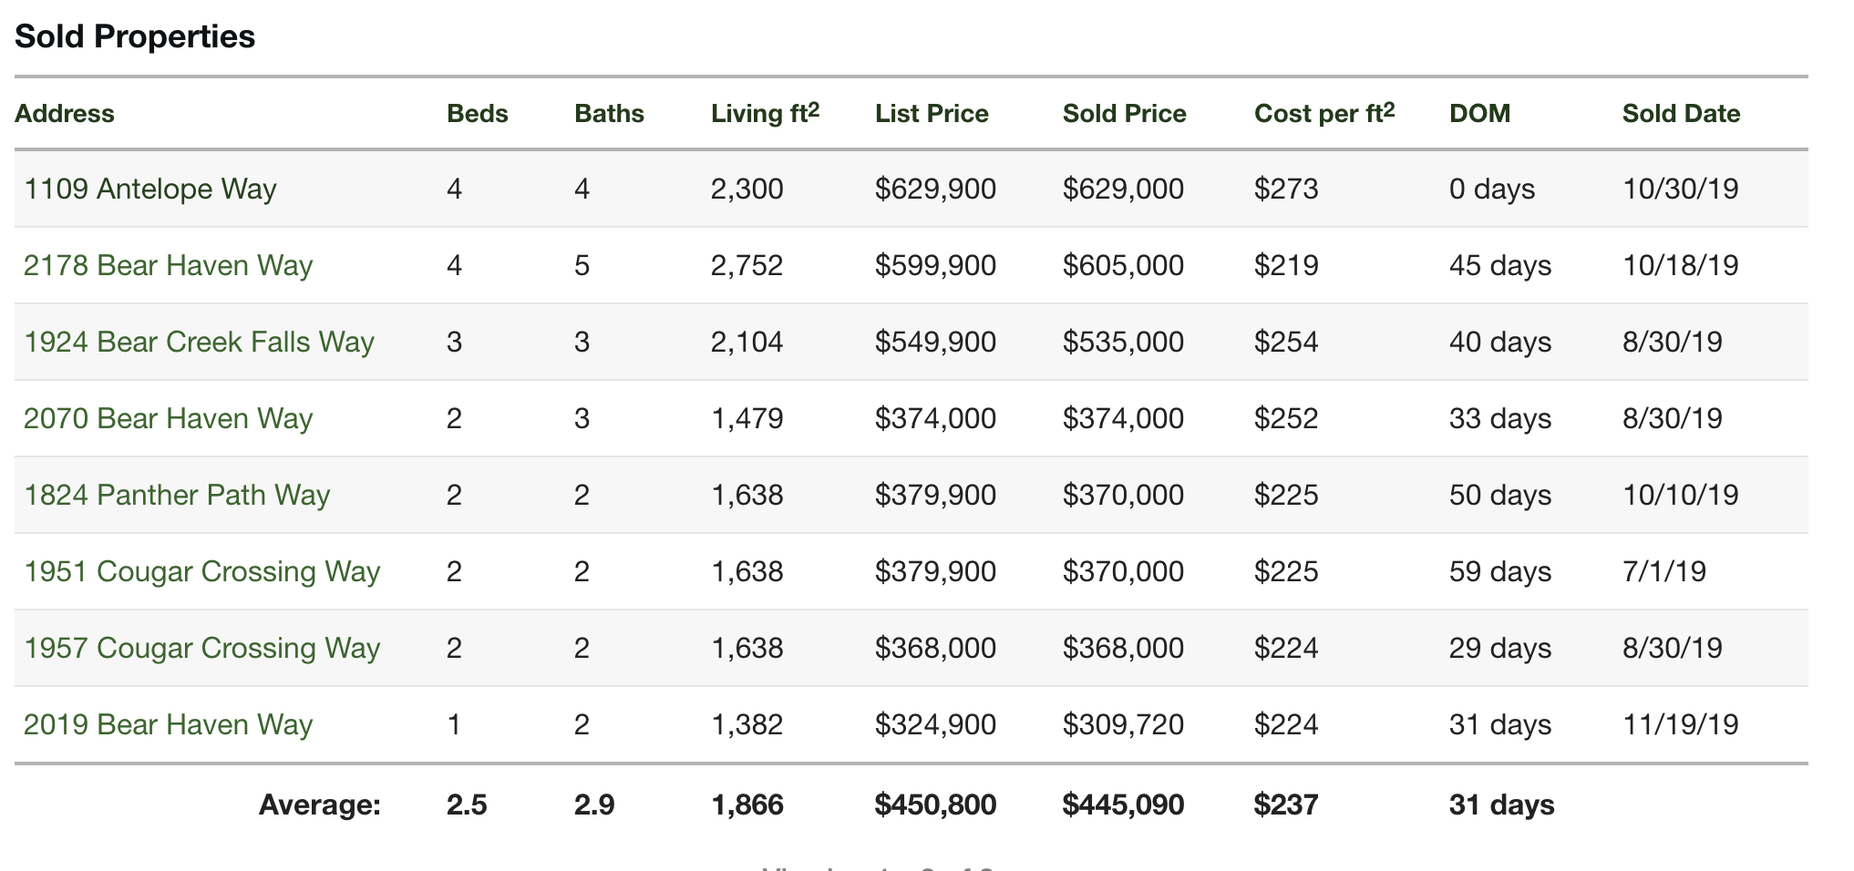Sort table by Address column header
1854x871 pixels.
65,114
